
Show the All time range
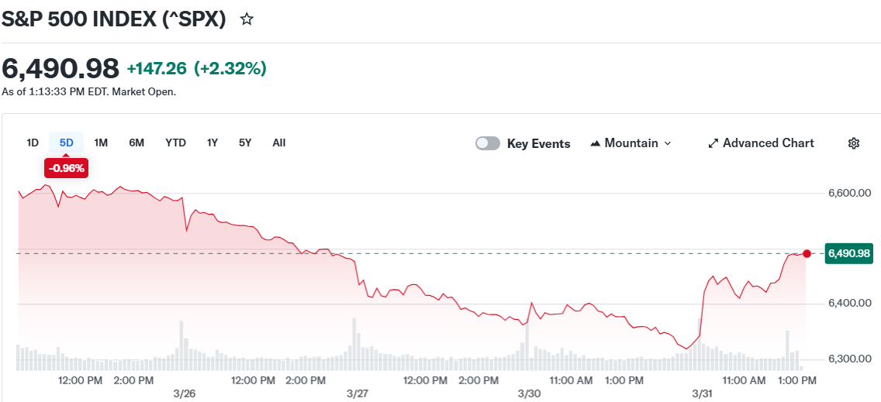point(279,143)
